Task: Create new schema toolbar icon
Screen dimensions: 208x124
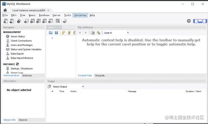Action: [x=26, y=21]
